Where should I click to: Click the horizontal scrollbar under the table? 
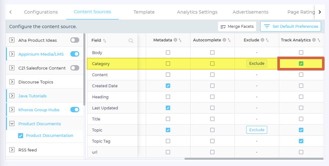[254, 158]
